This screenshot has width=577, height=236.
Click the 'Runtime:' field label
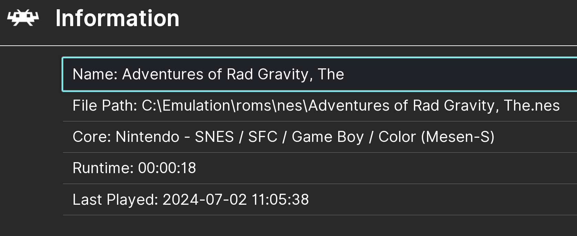[x=103, y=168]
